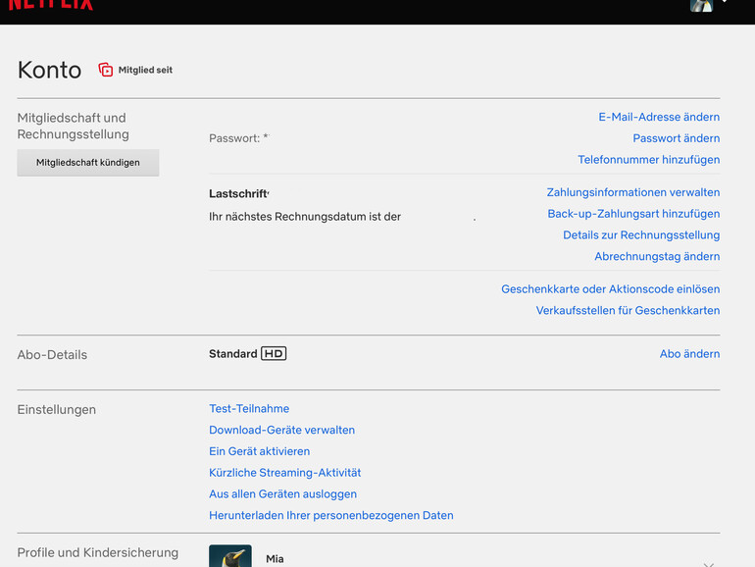Viewport: 755px width, 567px height.
Task: Click the red membership icon beside Mitglied seit
Action: pos(106,70)
